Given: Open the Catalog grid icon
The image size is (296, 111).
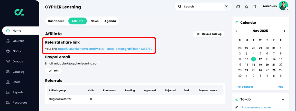Looking at the screenshot, I should (8, 72).
